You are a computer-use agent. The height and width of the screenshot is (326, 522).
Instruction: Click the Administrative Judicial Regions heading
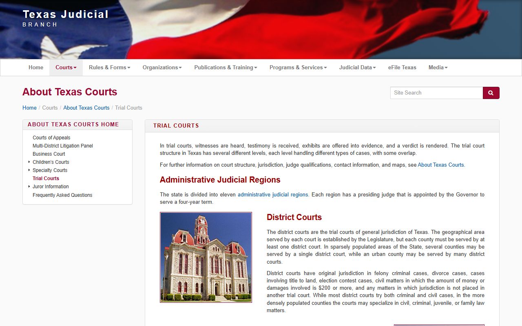pos(220,180)
